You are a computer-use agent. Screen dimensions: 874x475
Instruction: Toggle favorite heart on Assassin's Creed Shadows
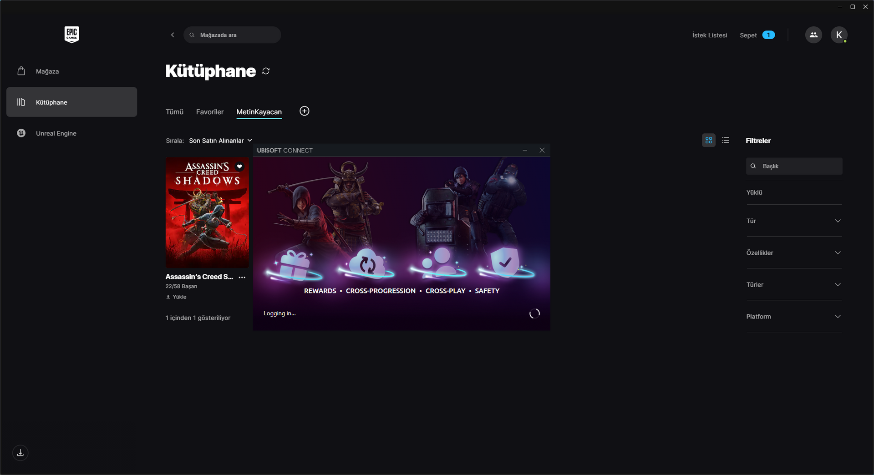coord(239,167)
